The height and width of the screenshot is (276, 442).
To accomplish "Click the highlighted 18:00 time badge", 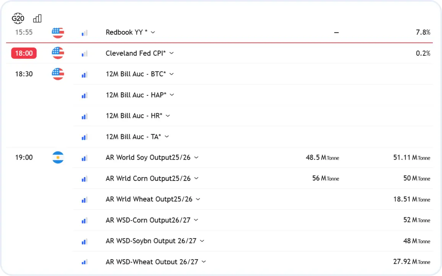I will (24, 53).
